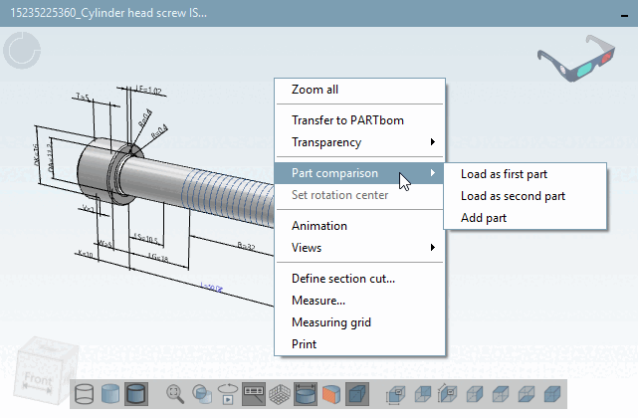Image resolution: width=638 pixels, height=418 pixels.
Task: Expand the Views submenu arrow
Action: pos(433,247)
